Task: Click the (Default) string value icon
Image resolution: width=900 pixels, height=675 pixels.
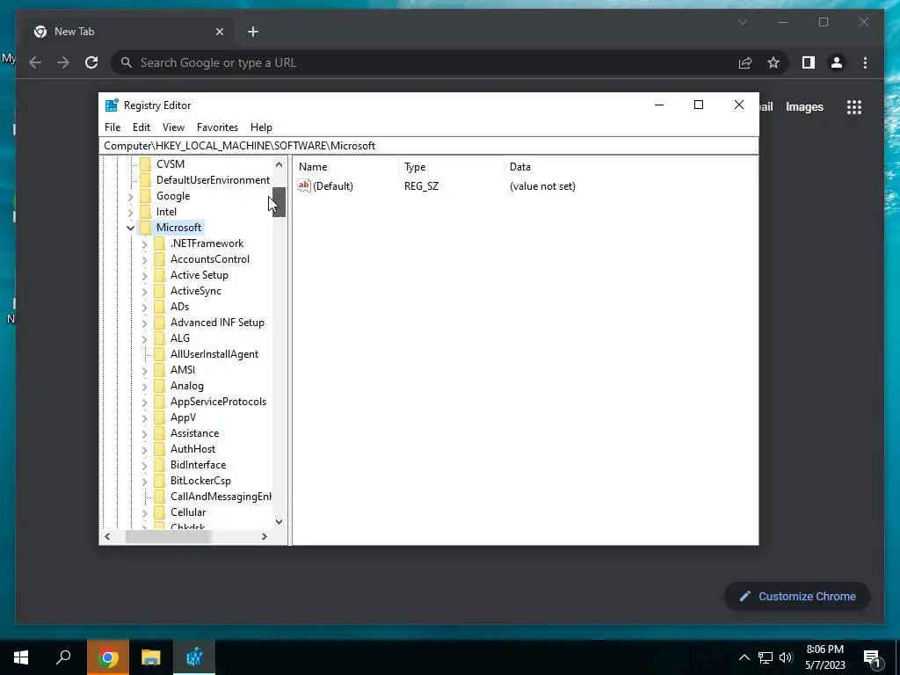Action: [303, 185]
